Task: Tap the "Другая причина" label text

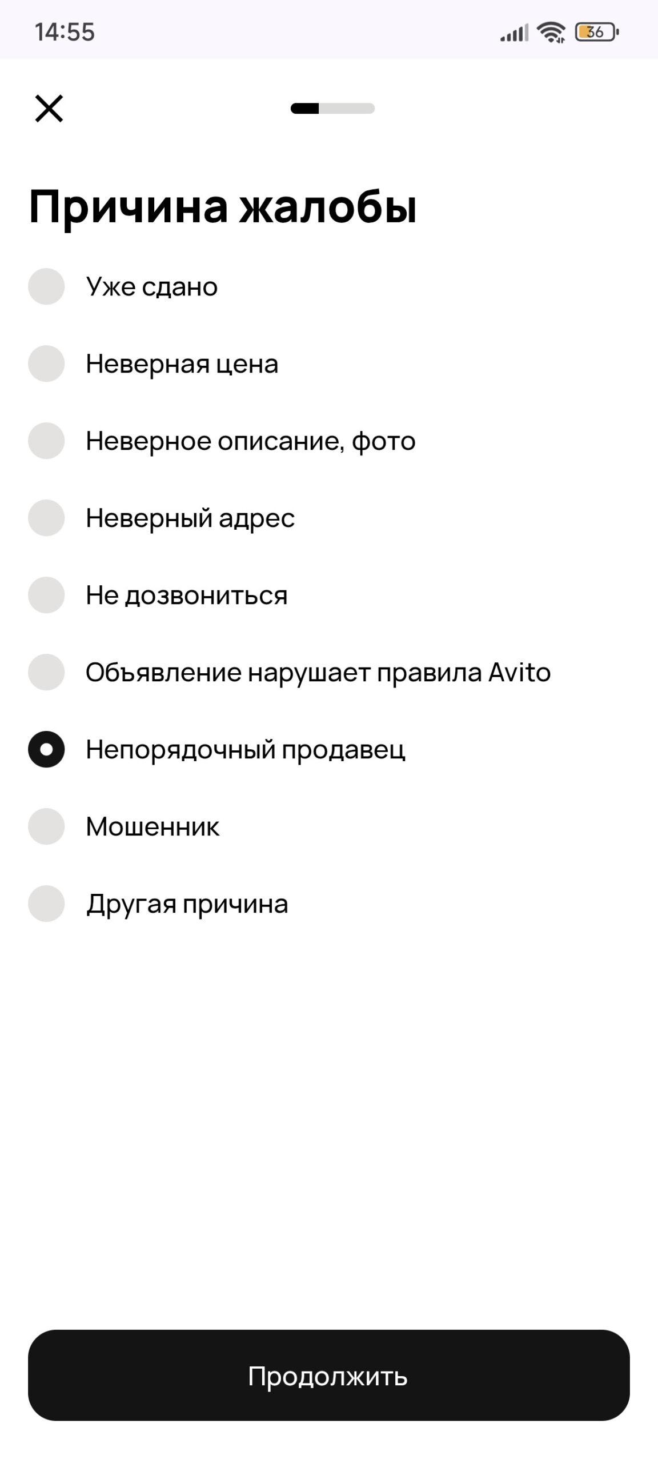Action: click(x=187, y=905)
